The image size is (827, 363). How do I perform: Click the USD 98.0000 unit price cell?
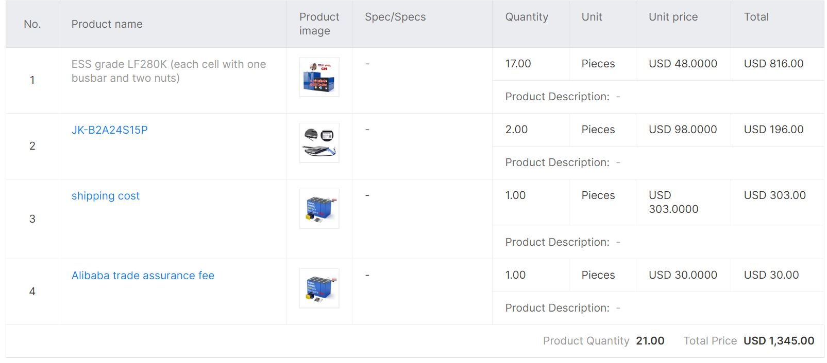[683, 130]
